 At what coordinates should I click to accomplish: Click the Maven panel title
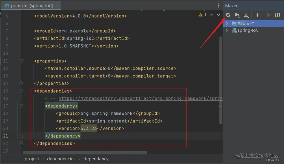232,5
